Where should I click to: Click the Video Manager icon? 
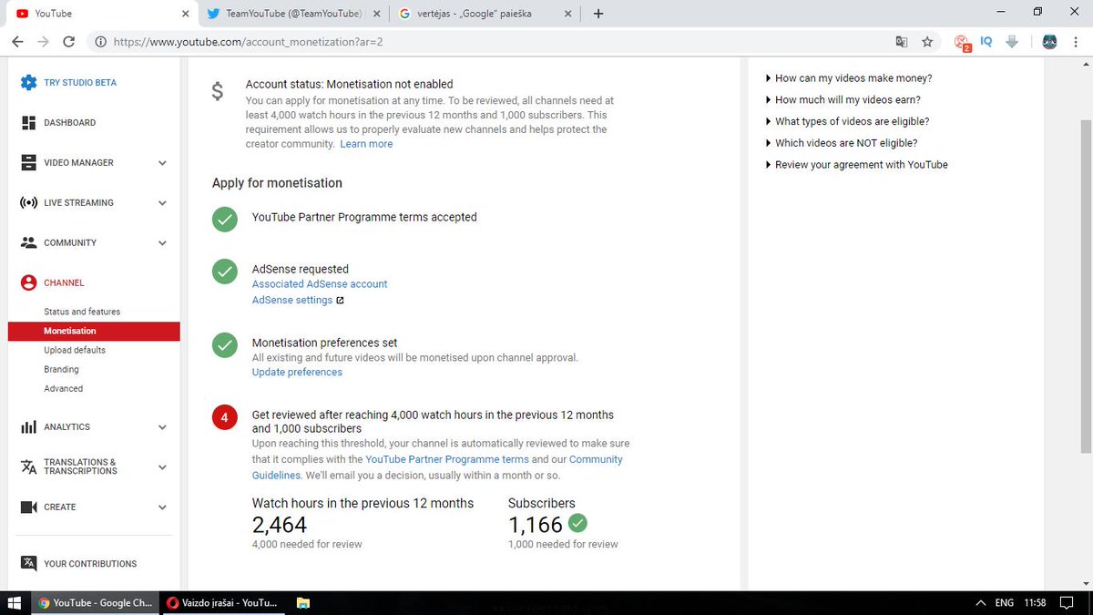pyautogui.click(x=28, y=162)
